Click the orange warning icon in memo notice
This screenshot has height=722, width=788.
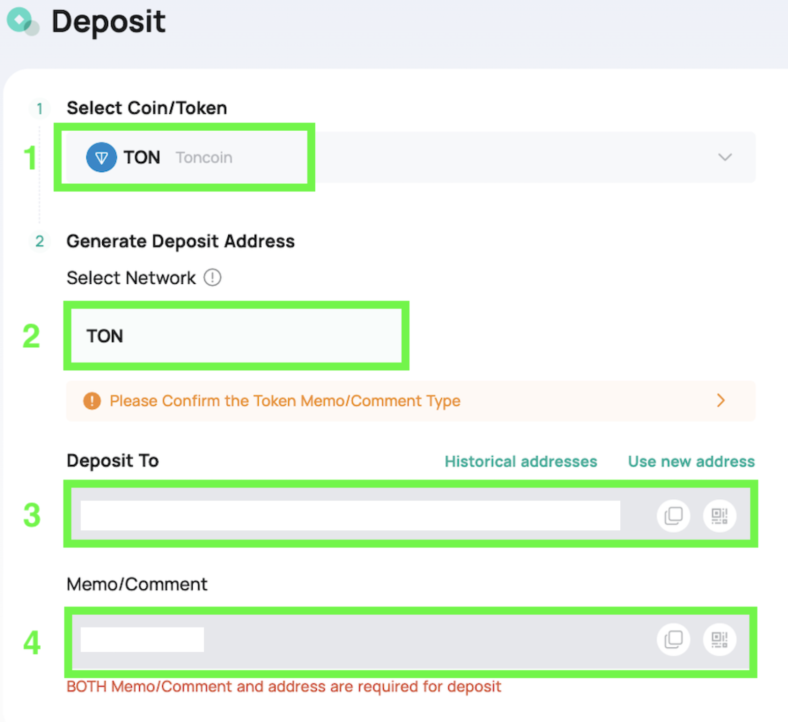(x=92, y=401)
